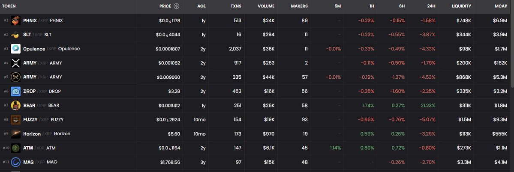Sort by 5M price change column
The width and height of the screenshot is (514, 172).
338,6
